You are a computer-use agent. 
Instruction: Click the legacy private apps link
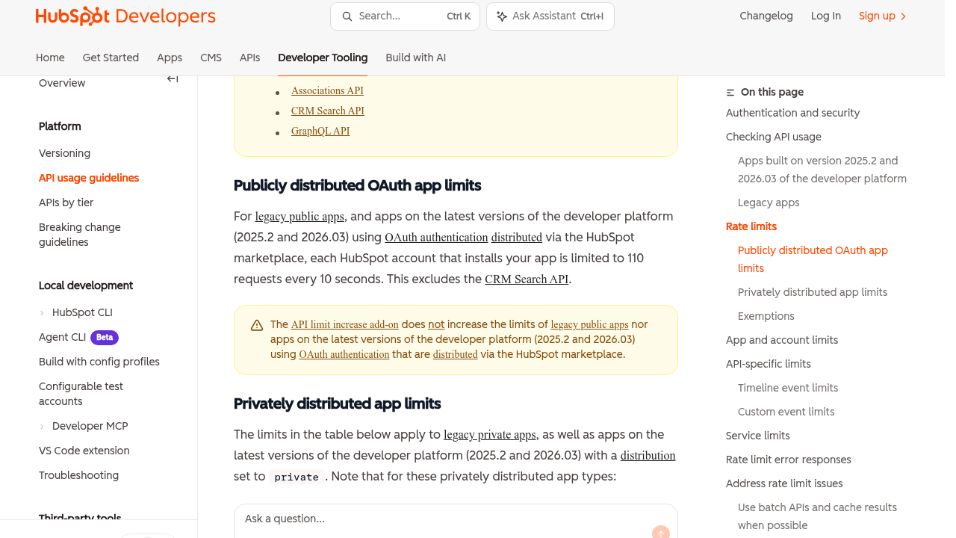[x=490, y=435]
